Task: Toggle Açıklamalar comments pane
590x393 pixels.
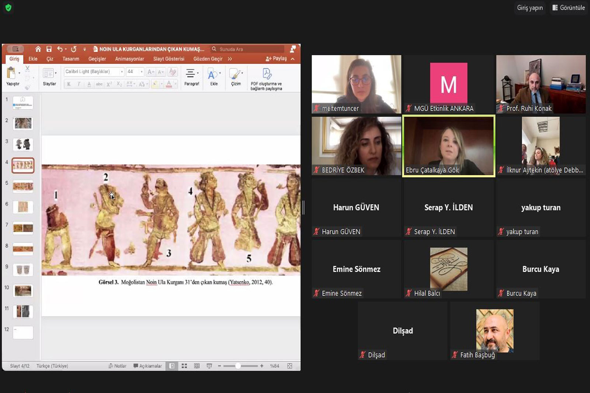Action: pyautogui.click(x=147, y=366)
